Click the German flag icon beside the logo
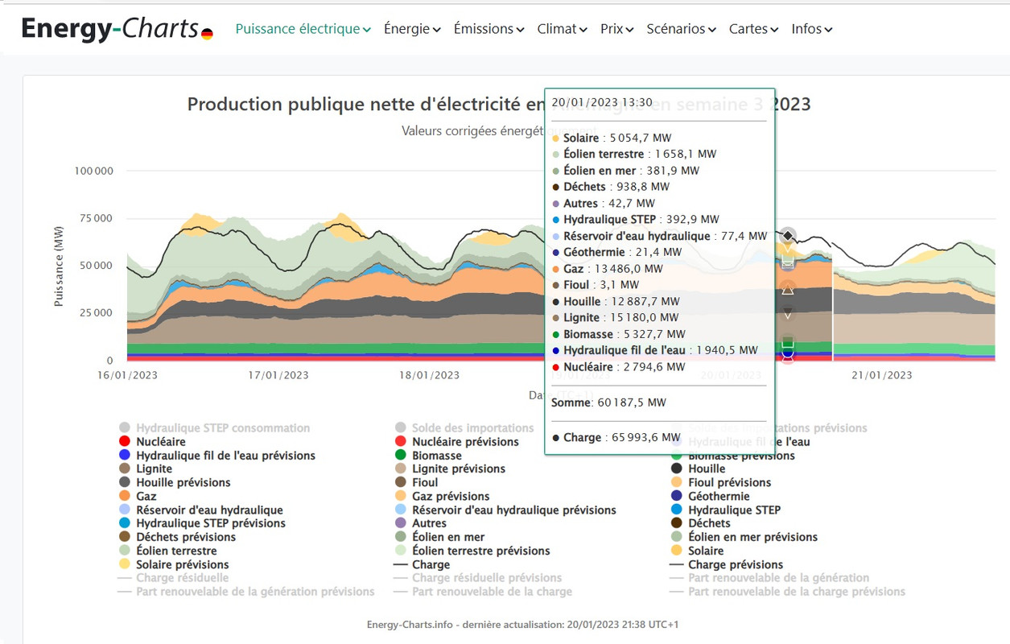The width and height of the screenshot is (1010, 644). 207,34
